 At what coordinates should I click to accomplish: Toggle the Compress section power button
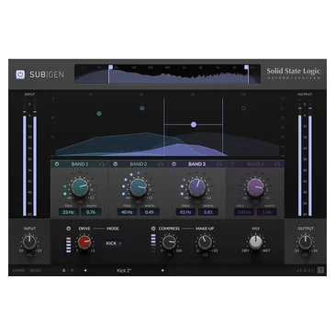click(x=153, y=229)
